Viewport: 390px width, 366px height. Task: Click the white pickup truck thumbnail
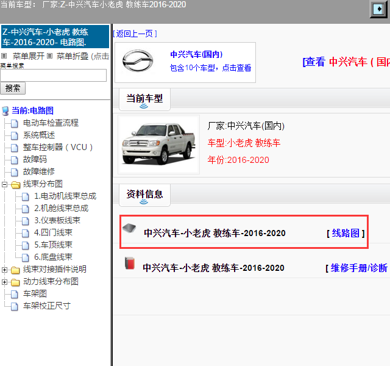[x=158, y=145]
